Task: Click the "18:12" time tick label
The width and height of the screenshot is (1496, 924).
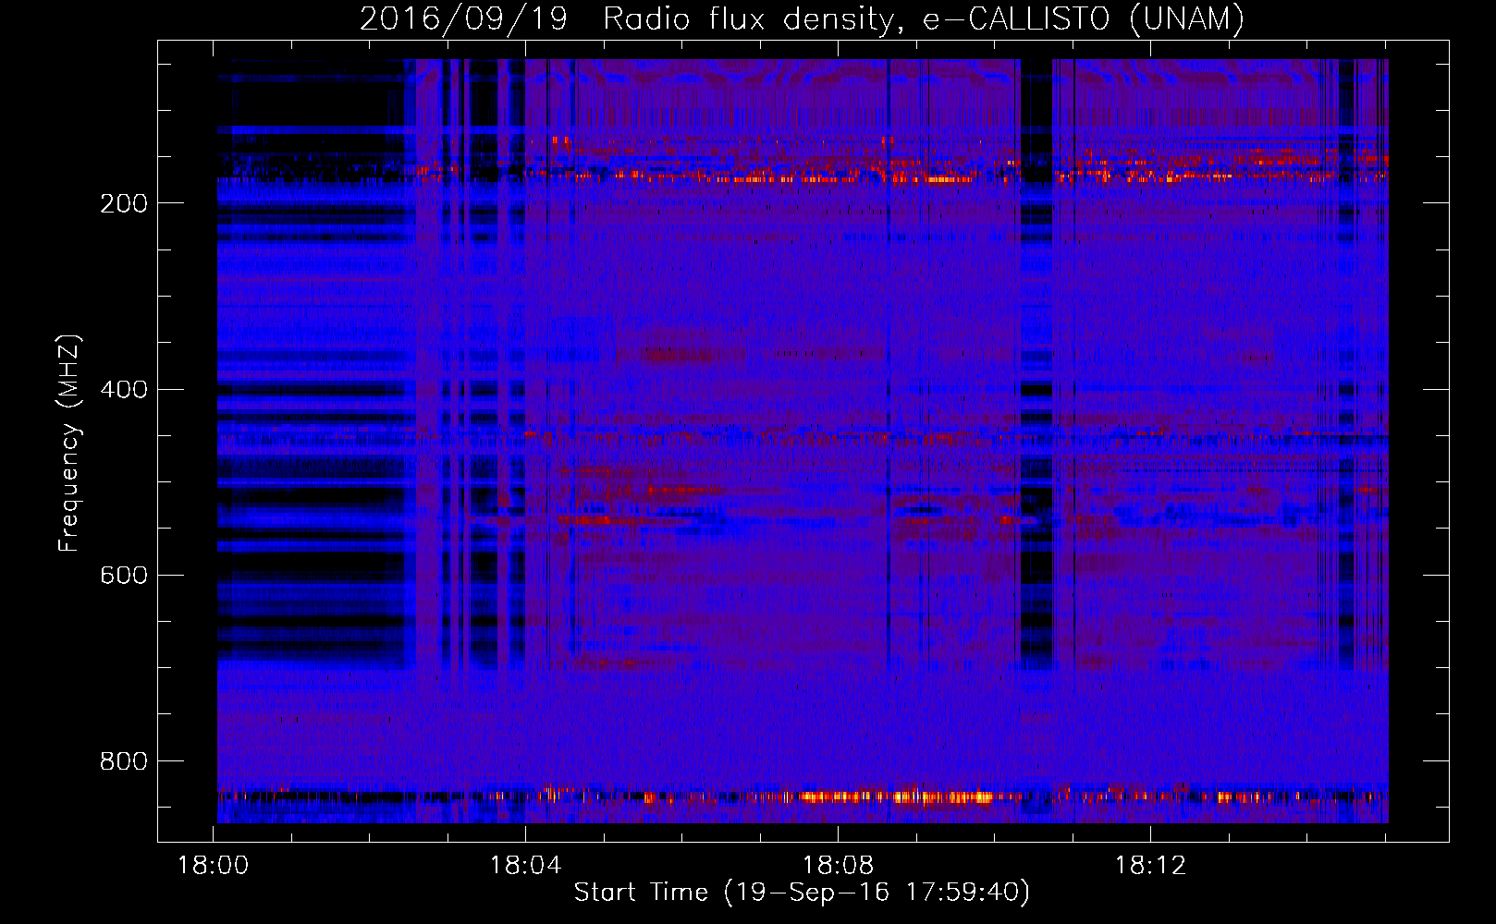Action: [x=1150, y=866]
